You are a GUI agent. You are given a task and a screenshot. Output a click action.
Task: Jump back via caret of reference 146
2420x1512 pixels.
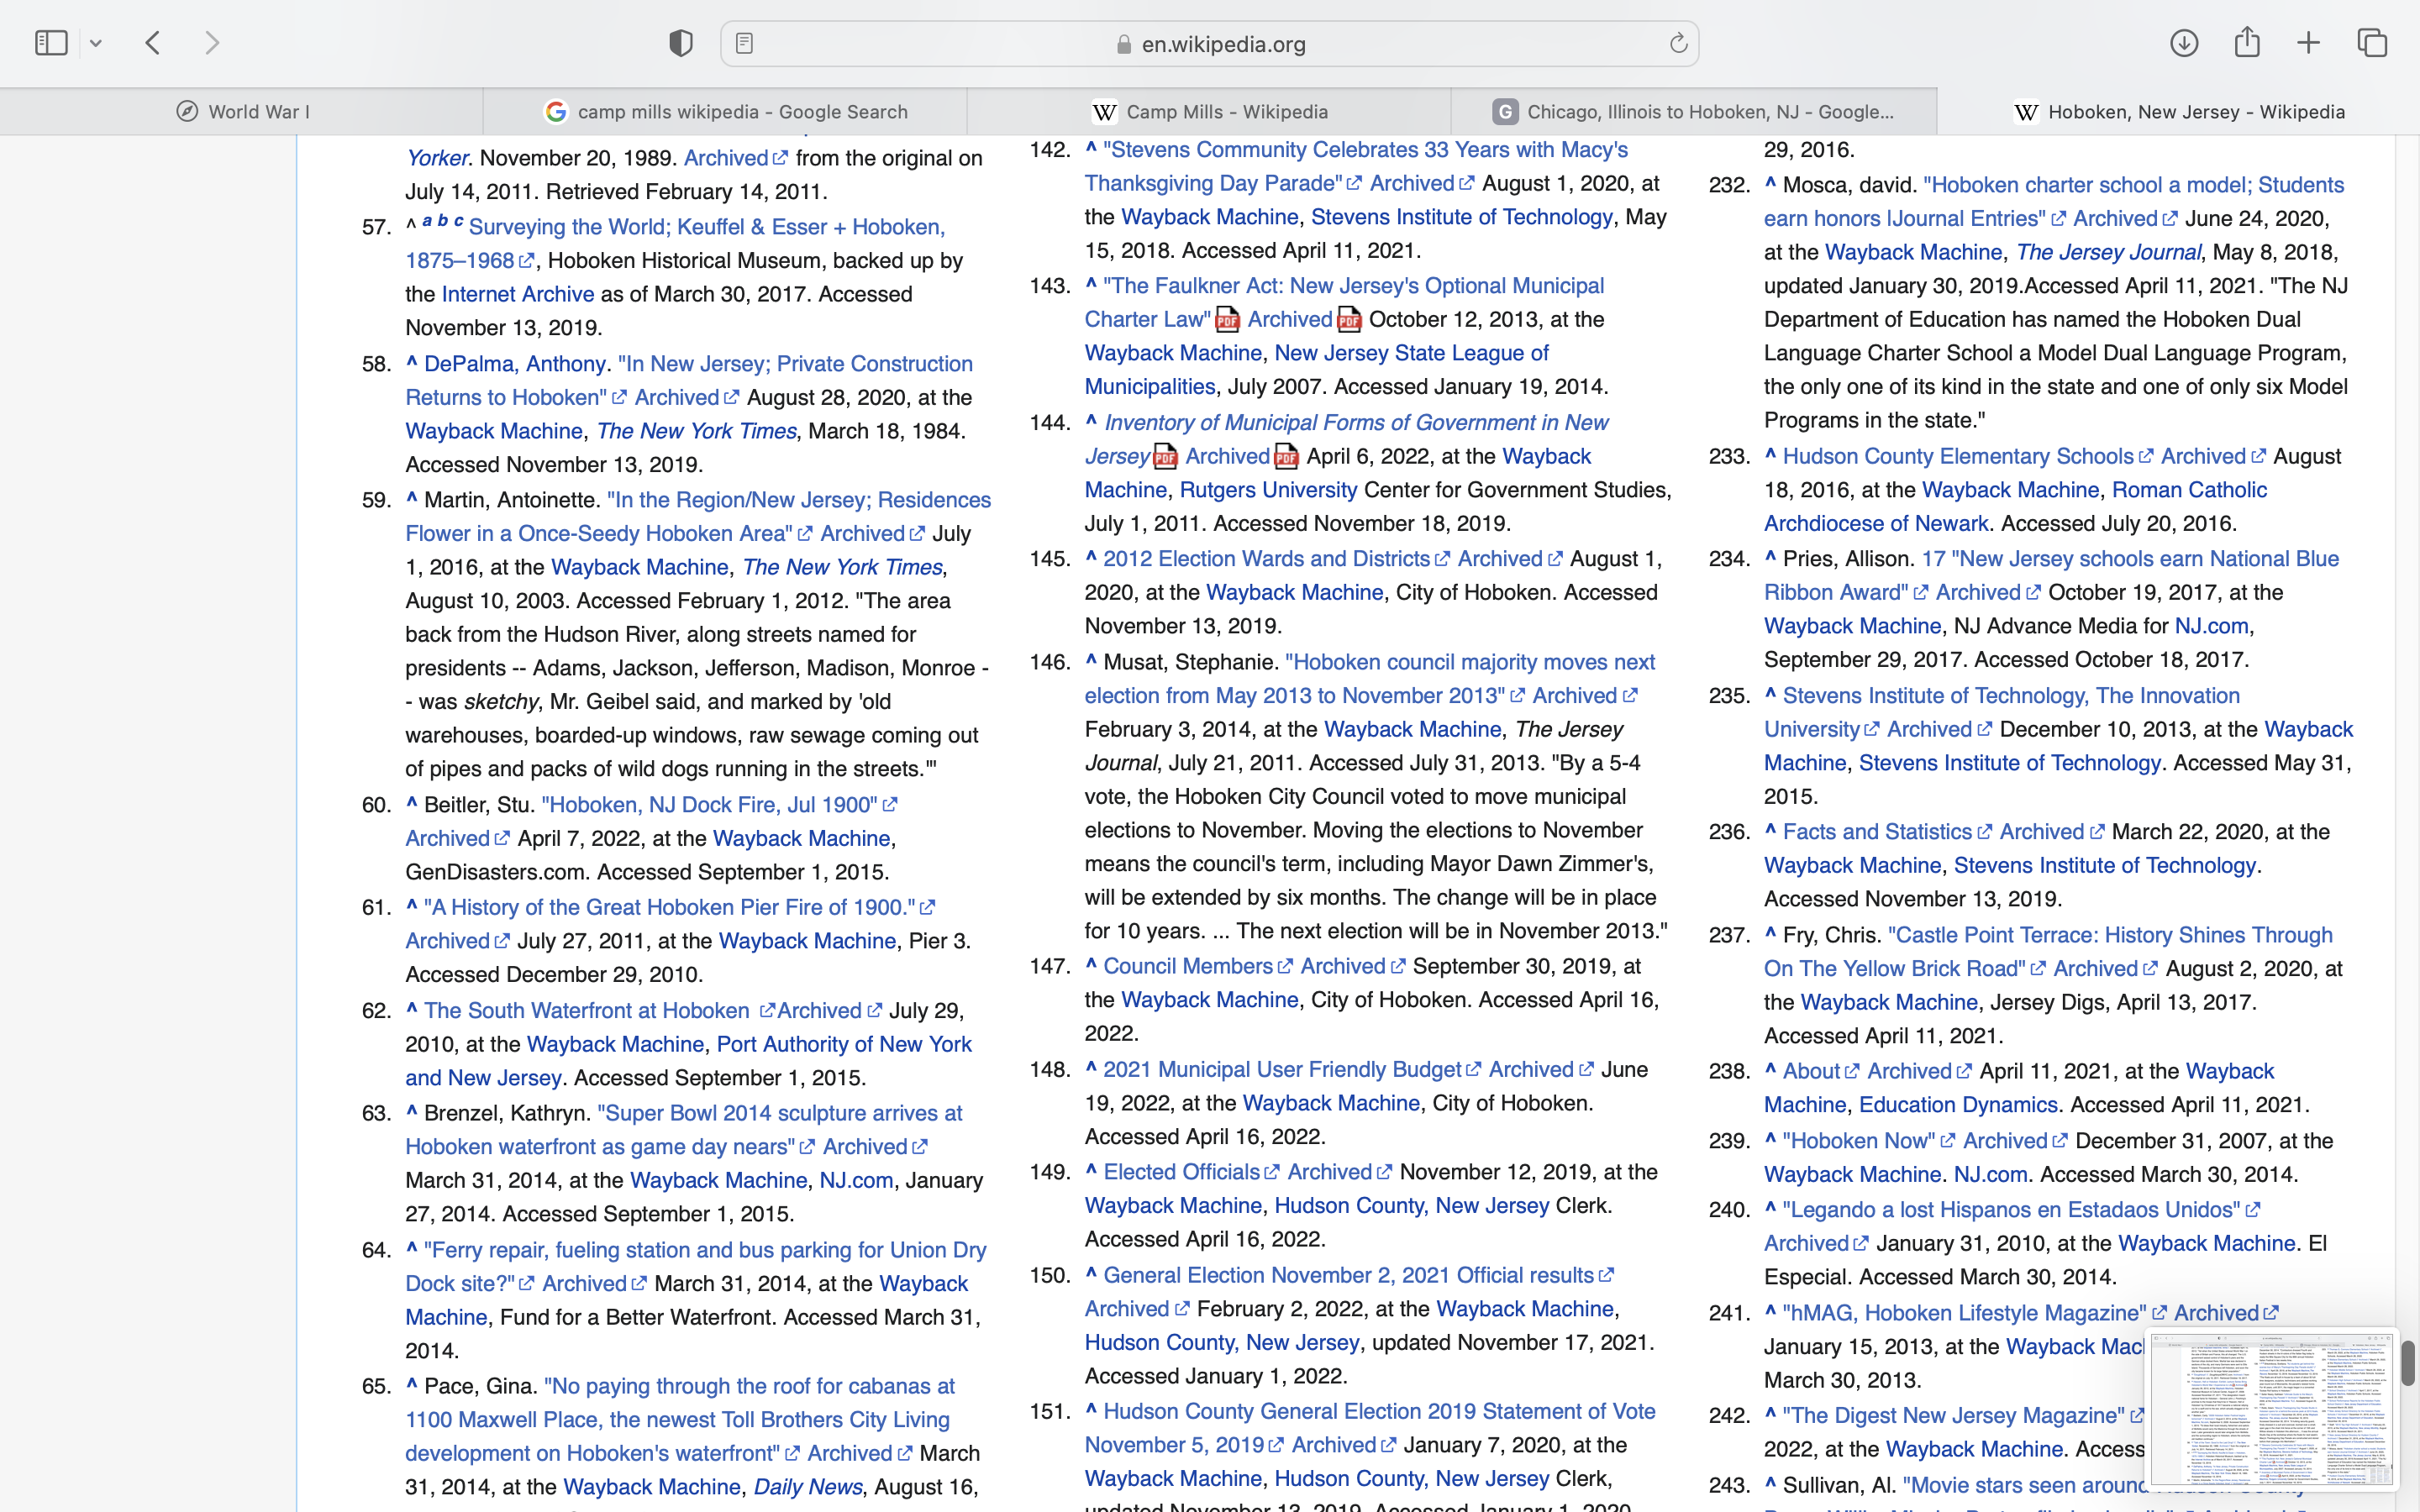1091,660
